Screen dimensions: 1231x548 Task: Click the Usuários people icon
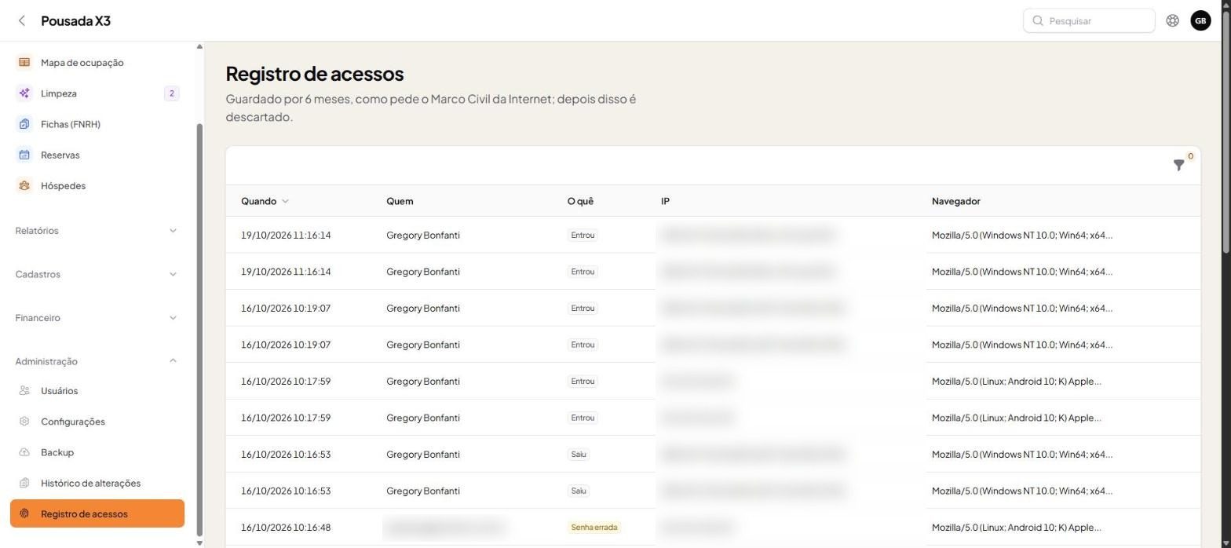pos(24,391)
